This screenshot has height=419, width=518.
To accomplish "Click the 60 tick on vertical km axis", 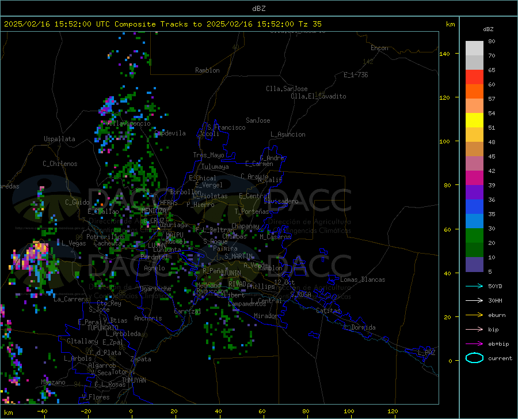I will (447, 229).
